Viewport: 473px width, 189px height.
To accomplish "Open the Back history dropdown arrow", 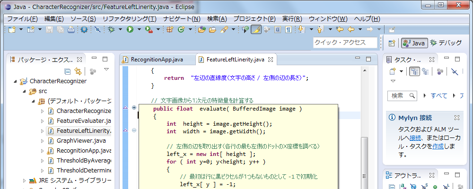I will coord(360,30).
